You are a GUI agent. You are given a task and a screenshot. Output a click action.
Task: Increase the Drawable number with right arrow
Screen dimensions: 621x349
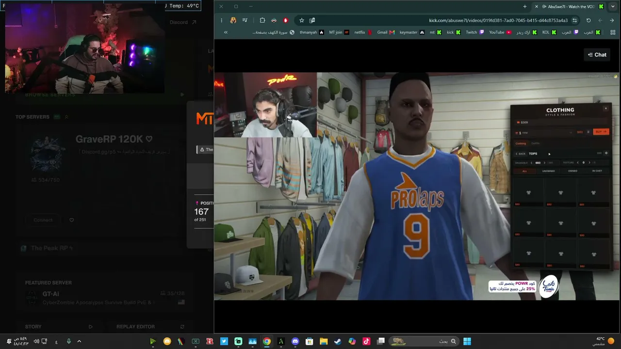coord(544,163)
